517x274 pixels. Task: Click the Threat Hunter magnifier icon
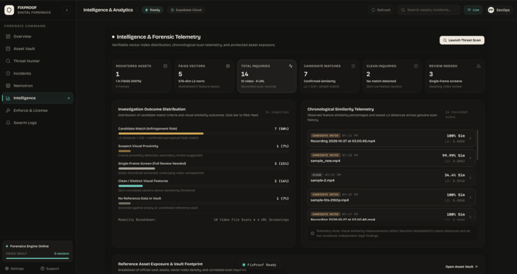point(8,61)
